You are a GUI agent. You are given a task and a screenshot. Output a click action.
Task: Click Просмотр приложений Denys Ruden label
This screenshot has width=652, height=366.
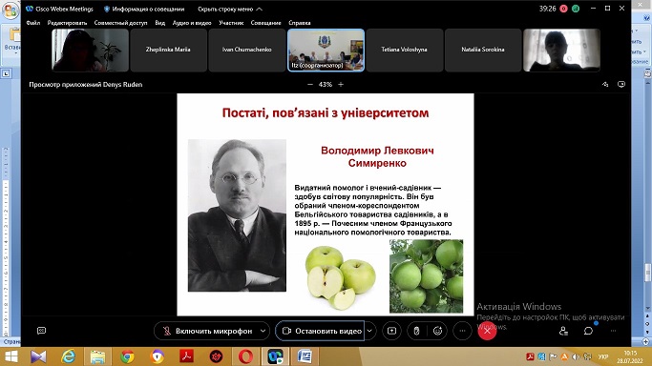tap(86, 84)
